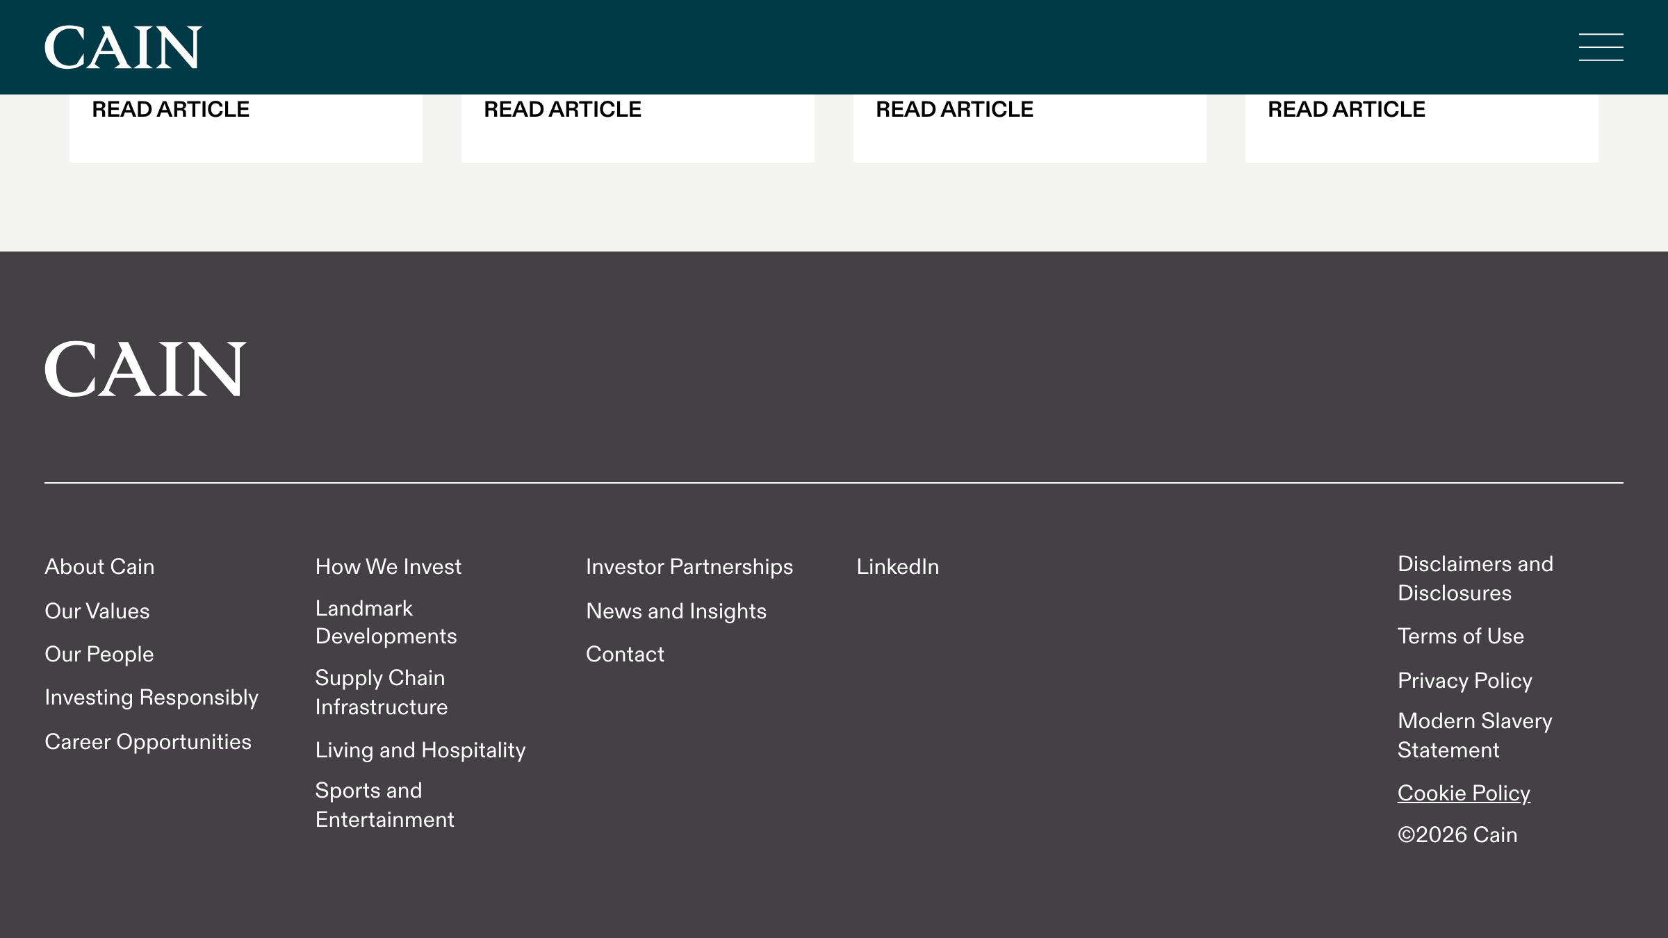Open the How We Invest link
Viewport: 1668px width, 938px height.
389,567
